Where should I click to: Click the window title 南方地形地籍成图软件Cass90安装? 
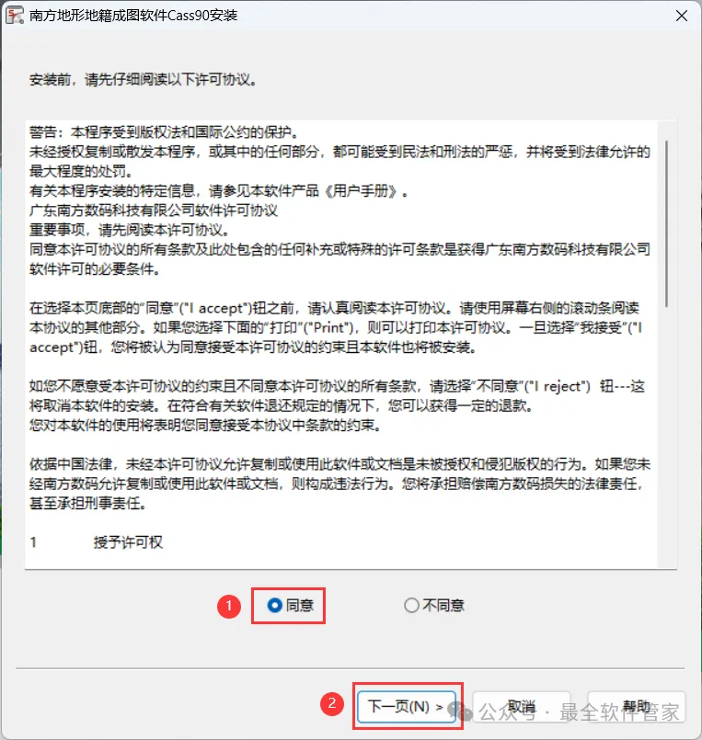pyautogui.click(x=133, y=16)
